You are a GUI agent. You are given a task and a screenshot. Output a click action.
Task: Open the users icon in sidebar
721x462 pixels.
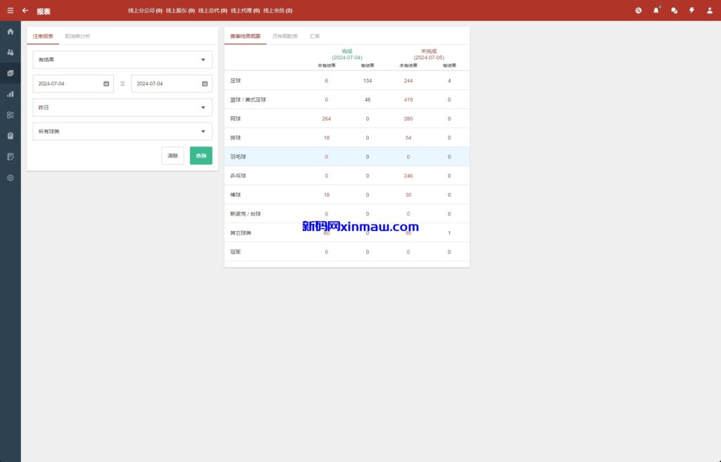click(10, 52)
